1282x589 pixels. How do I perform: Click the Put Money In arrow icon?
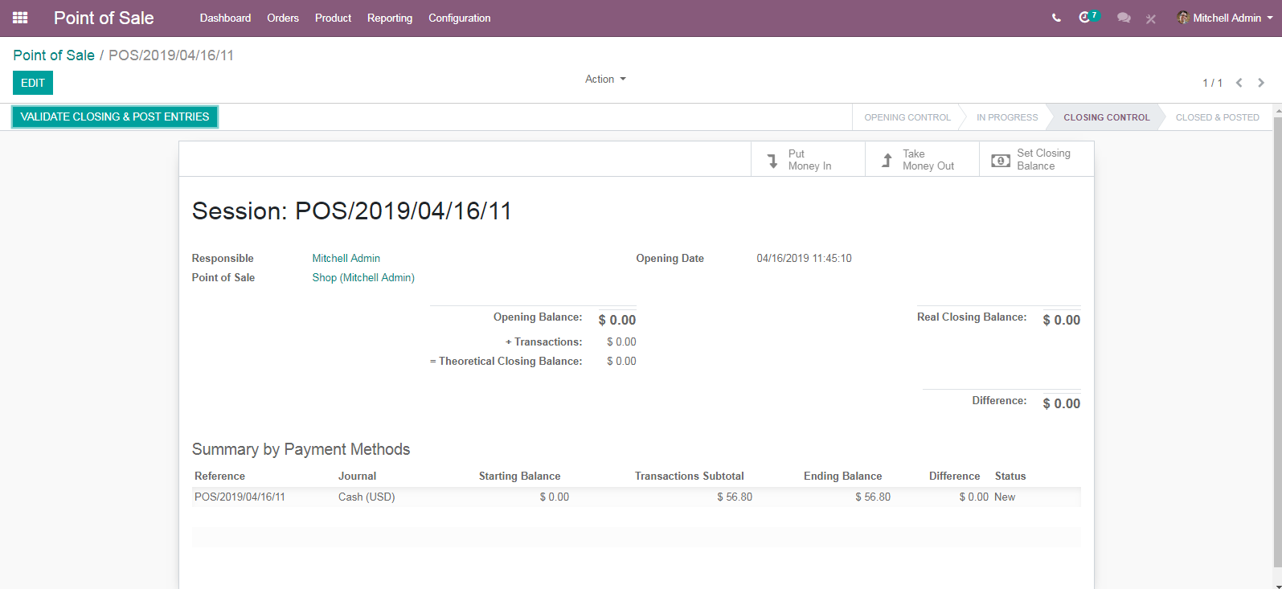pos(772,160)
